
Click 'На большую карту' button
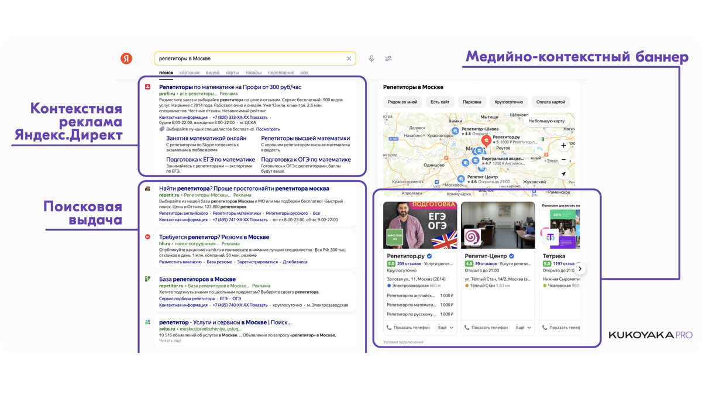click(547, 121)
